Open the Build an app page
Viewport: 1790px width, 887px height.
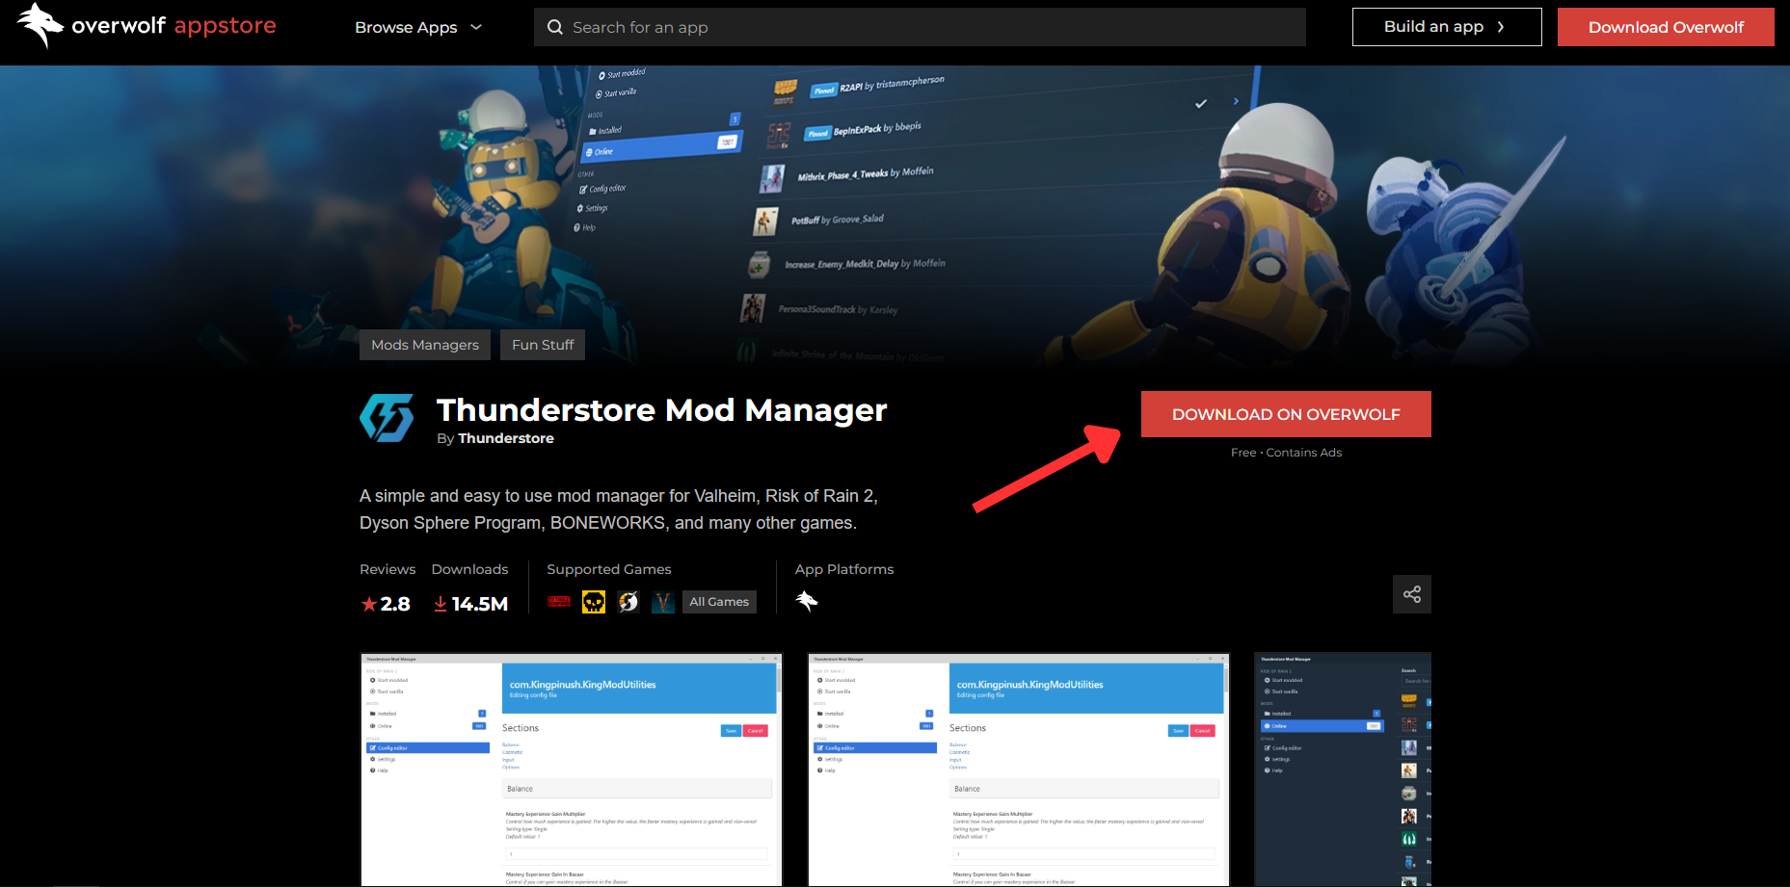(1447, 27)
